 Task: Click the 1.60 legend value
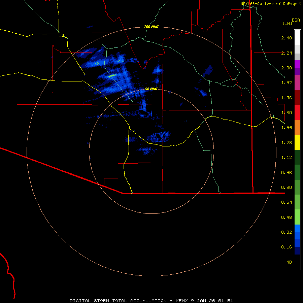(287, 113)
